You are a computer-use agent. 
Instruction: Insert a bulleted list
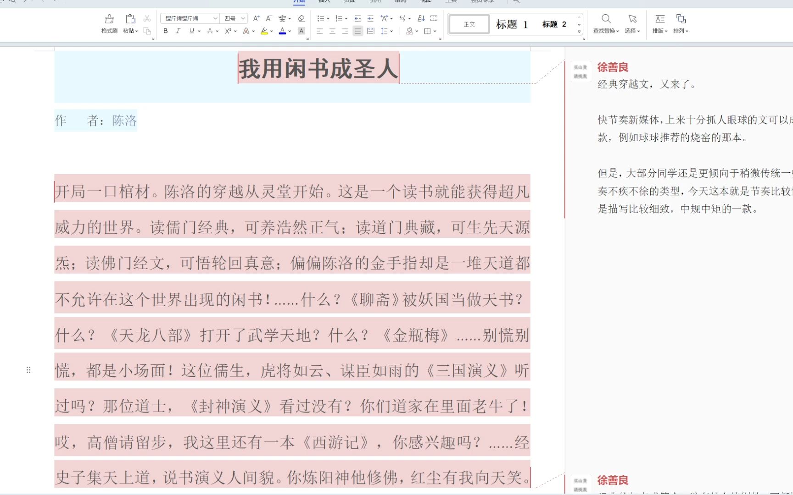[x=320, y=18]
